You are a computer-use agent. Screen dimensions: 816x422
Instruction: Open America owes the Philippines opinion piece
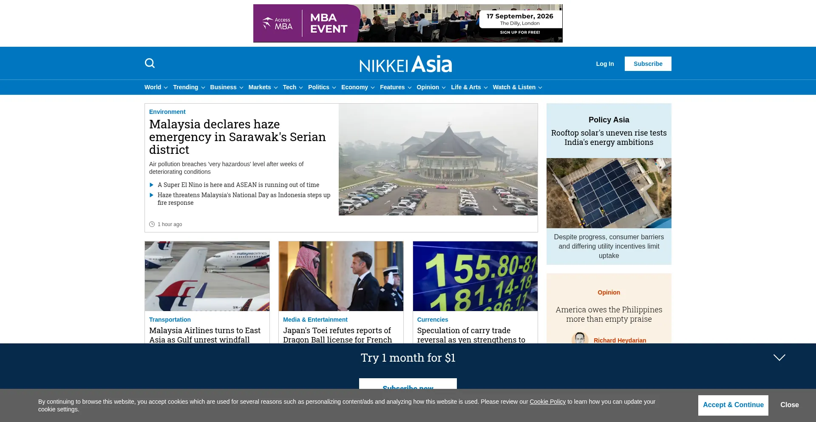click(609, 314)
